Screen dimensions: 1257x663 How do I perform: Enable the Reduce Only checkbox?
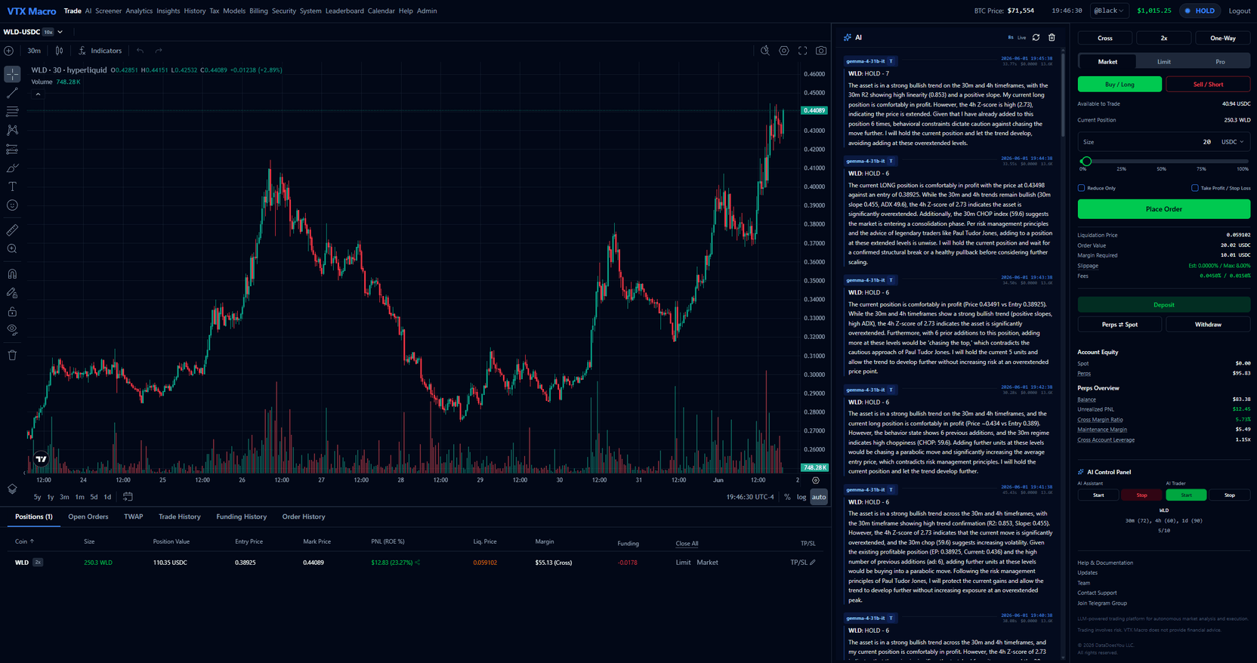[x=1081, y=188]
